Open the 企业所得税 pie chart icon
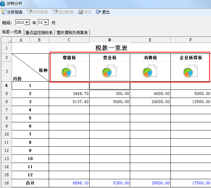 191,71
